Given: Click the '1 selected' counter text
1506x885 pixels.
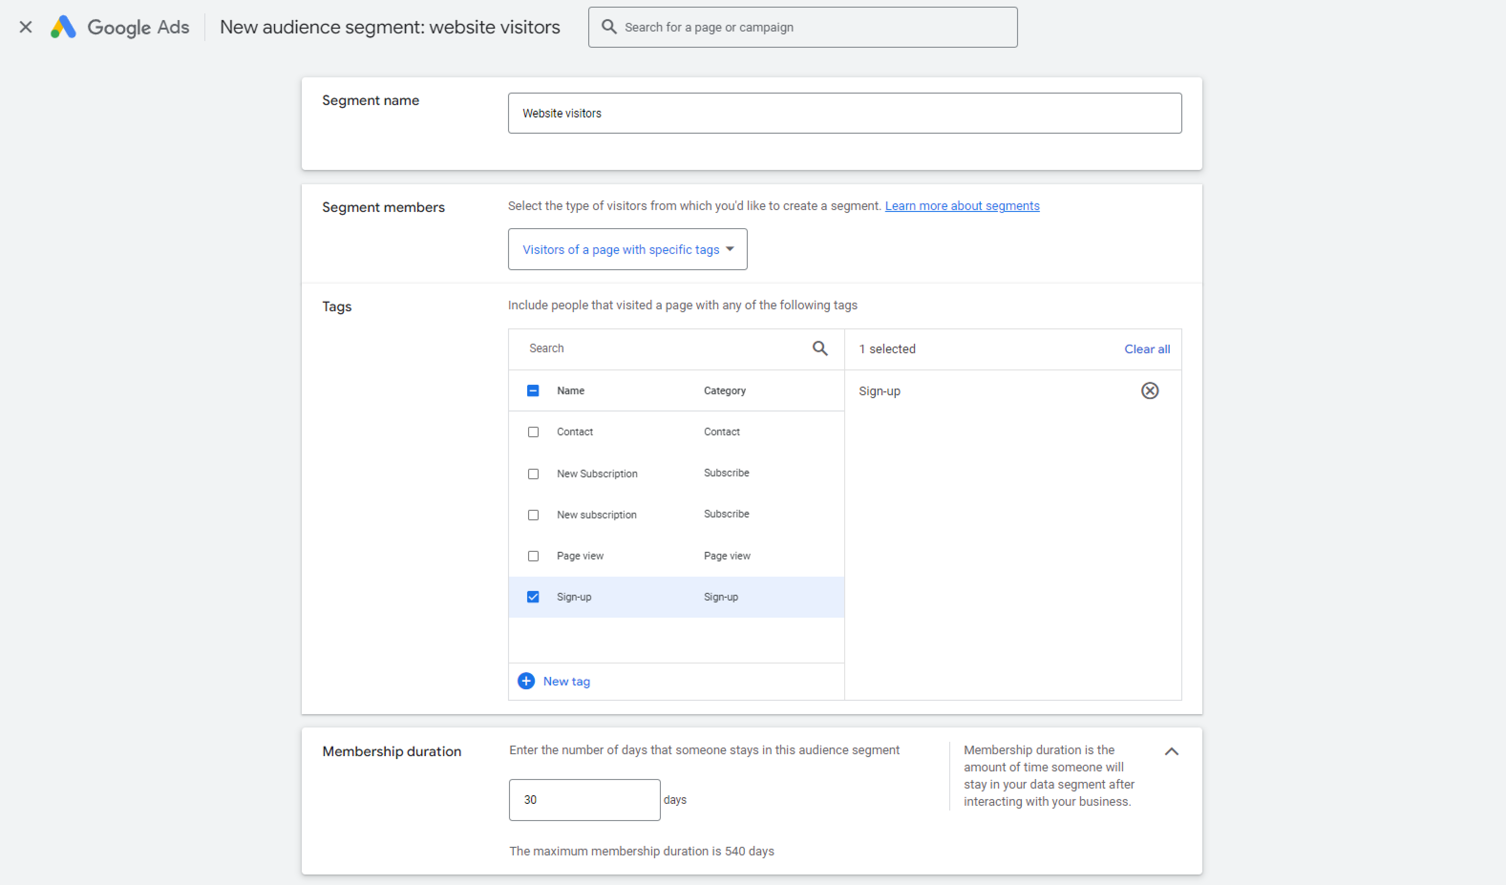Looking at the screenshot, I should click(x=887, y=349).
